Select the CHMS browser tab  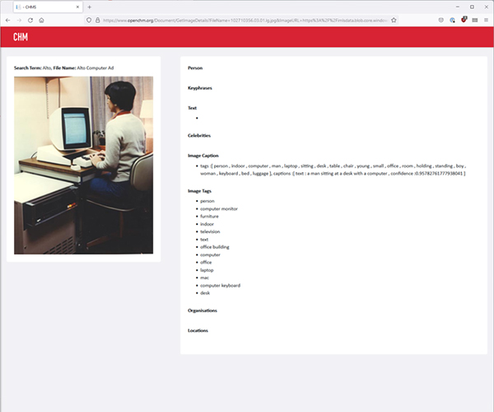coord(48,7)
